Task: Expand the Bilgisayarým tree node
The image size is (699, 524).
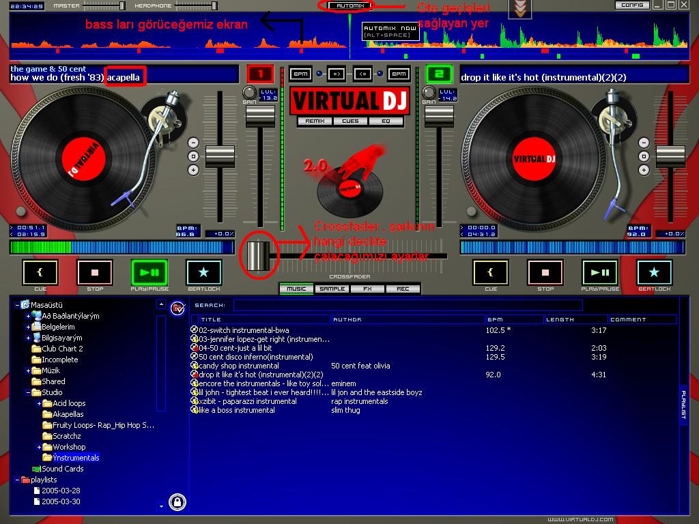Action: tap(28, 338)
